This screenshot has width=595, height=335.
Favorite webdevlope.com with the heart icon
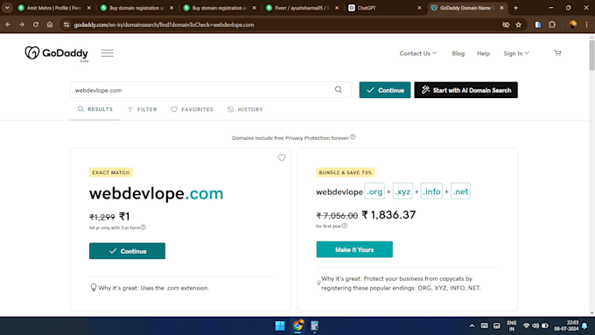[x=282, y=157]
